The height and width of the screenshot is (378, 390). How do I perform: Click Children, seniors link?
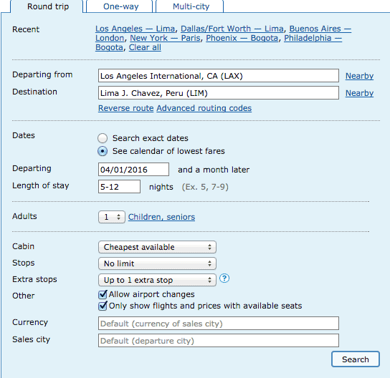pyautogui.click(x=161, y=217)
